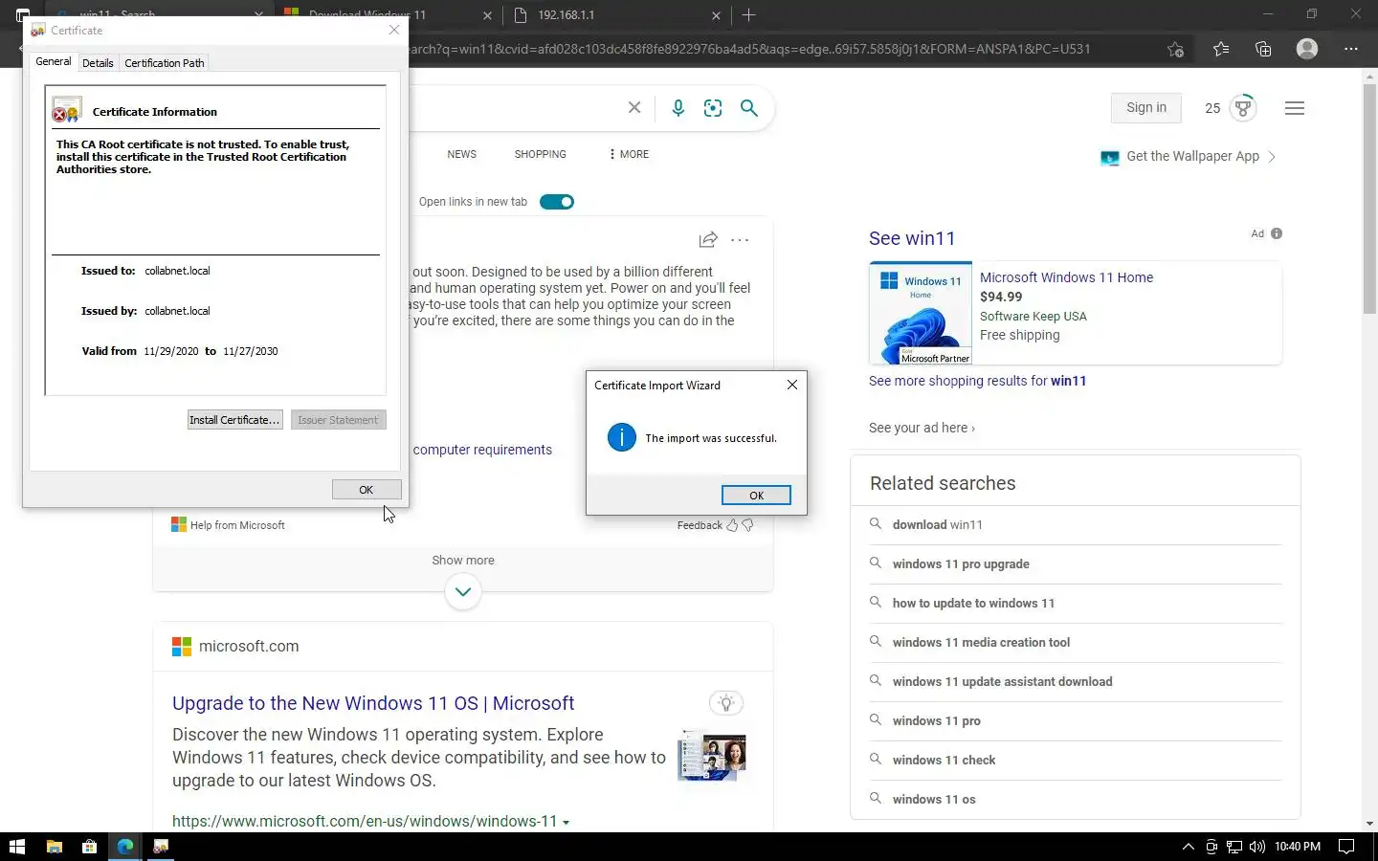Open the Certification Path tab
The image size is (1378, 861).
tap(165, 63)
